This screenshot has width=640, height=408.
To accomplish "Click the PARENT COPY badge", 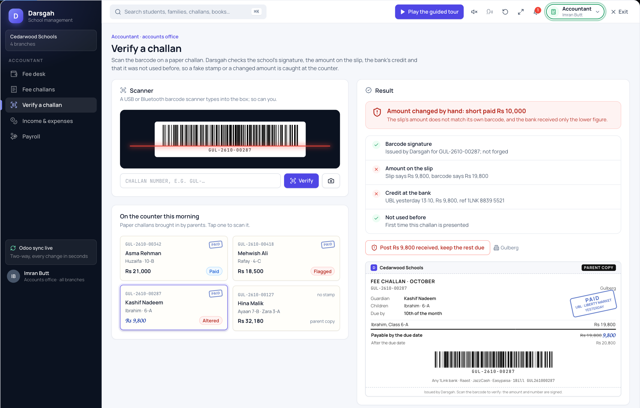I will coord(598,268).
